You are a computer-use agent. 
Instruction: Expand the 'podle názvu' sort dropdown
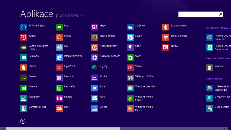70,15
